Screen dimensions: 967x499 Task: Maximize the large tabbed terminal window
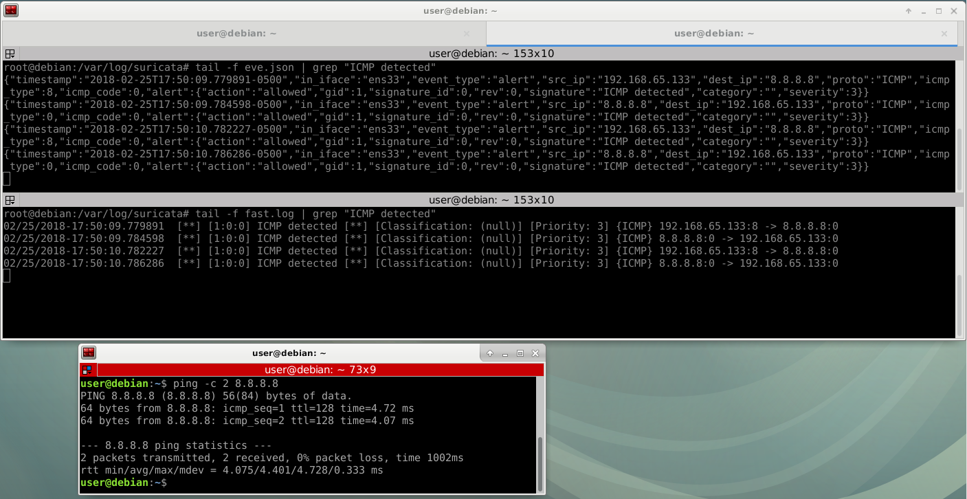[x=939, y=11]
